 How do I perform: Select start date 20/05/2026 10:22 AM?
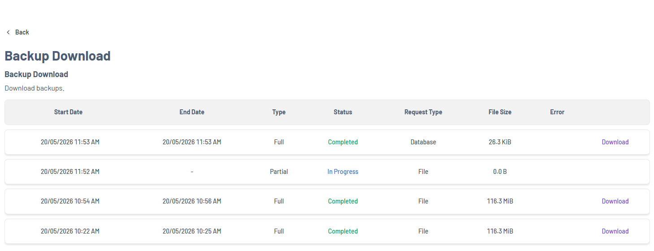[70, 231]
